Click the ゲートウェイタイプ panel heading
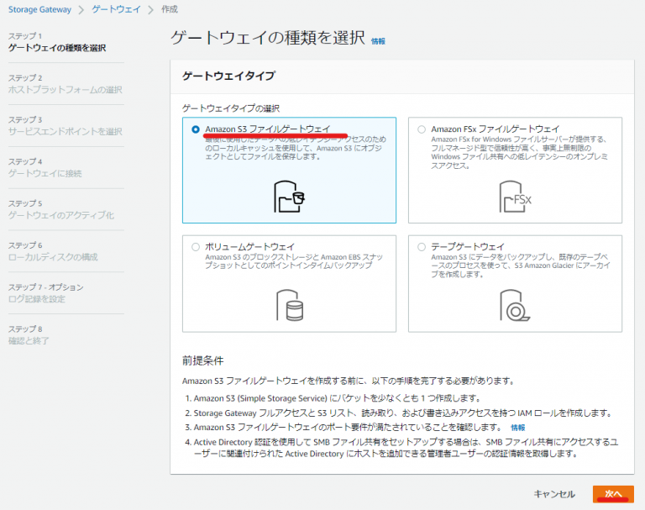Screen dimensions: 645x510 [228, 76]
